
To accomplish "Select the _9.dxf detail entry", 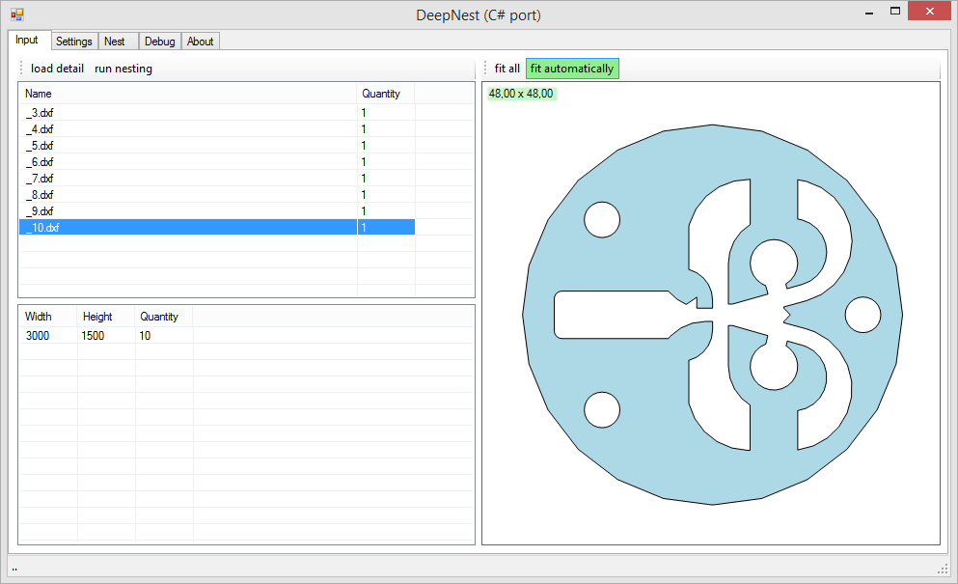I will point(41,211).
